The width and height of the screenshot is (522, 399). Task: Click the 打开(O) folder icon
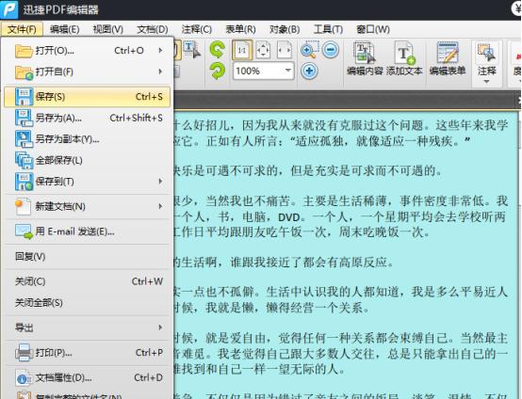click(x=24, y=51)
